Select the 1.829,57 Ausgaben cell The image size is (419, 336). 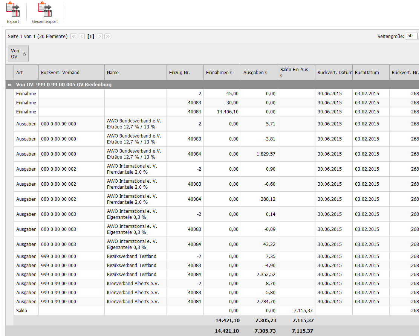[260, 154]
